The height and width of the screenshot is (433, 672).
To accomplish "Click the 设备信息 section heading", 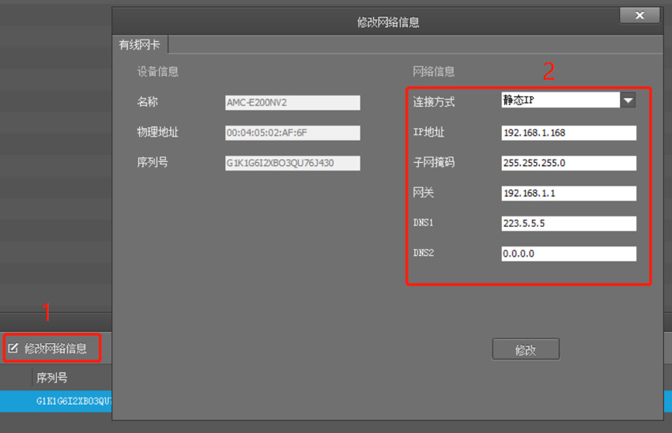I will tap(157, 72).
